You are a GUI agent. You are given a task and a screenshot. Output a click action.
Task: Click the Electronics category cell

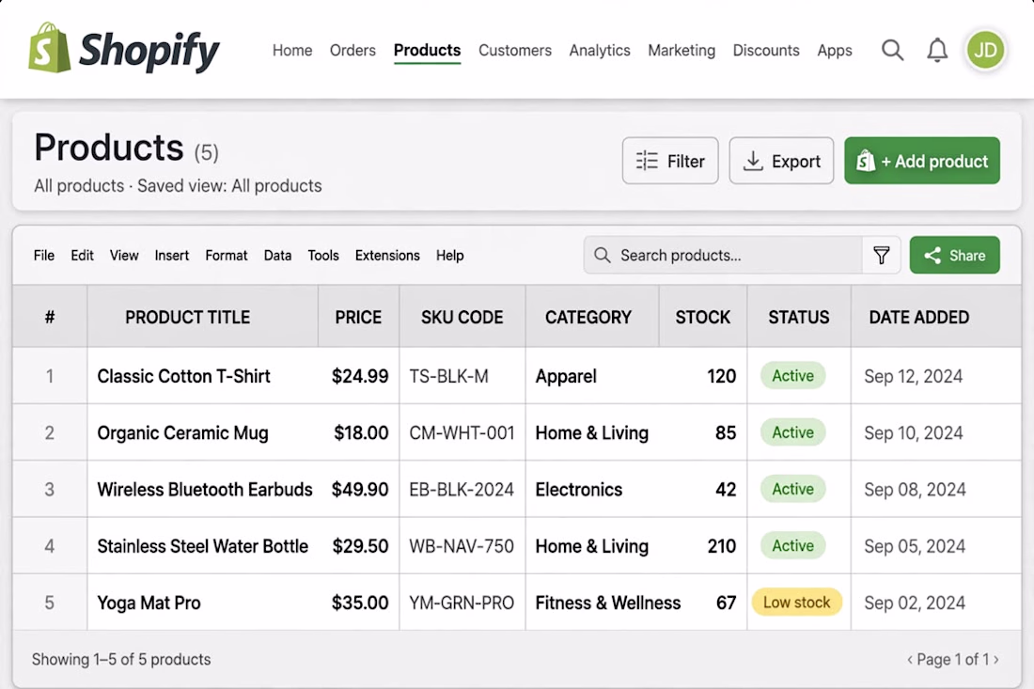(x=578, y=489)
